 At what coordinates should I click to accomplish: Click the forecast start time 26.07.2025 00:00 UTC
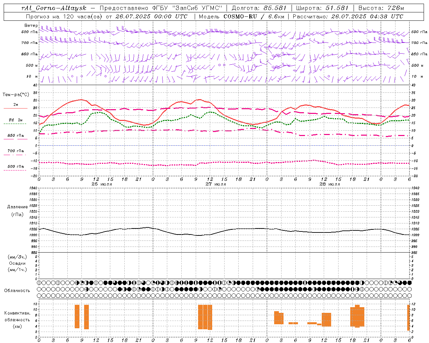click(151, 16)
